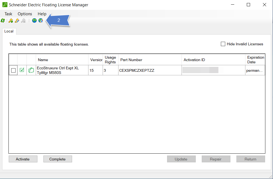This screenshot has height=179, width=273.
Task: Click the Part Number column header
Action: (x=150, y=60)
